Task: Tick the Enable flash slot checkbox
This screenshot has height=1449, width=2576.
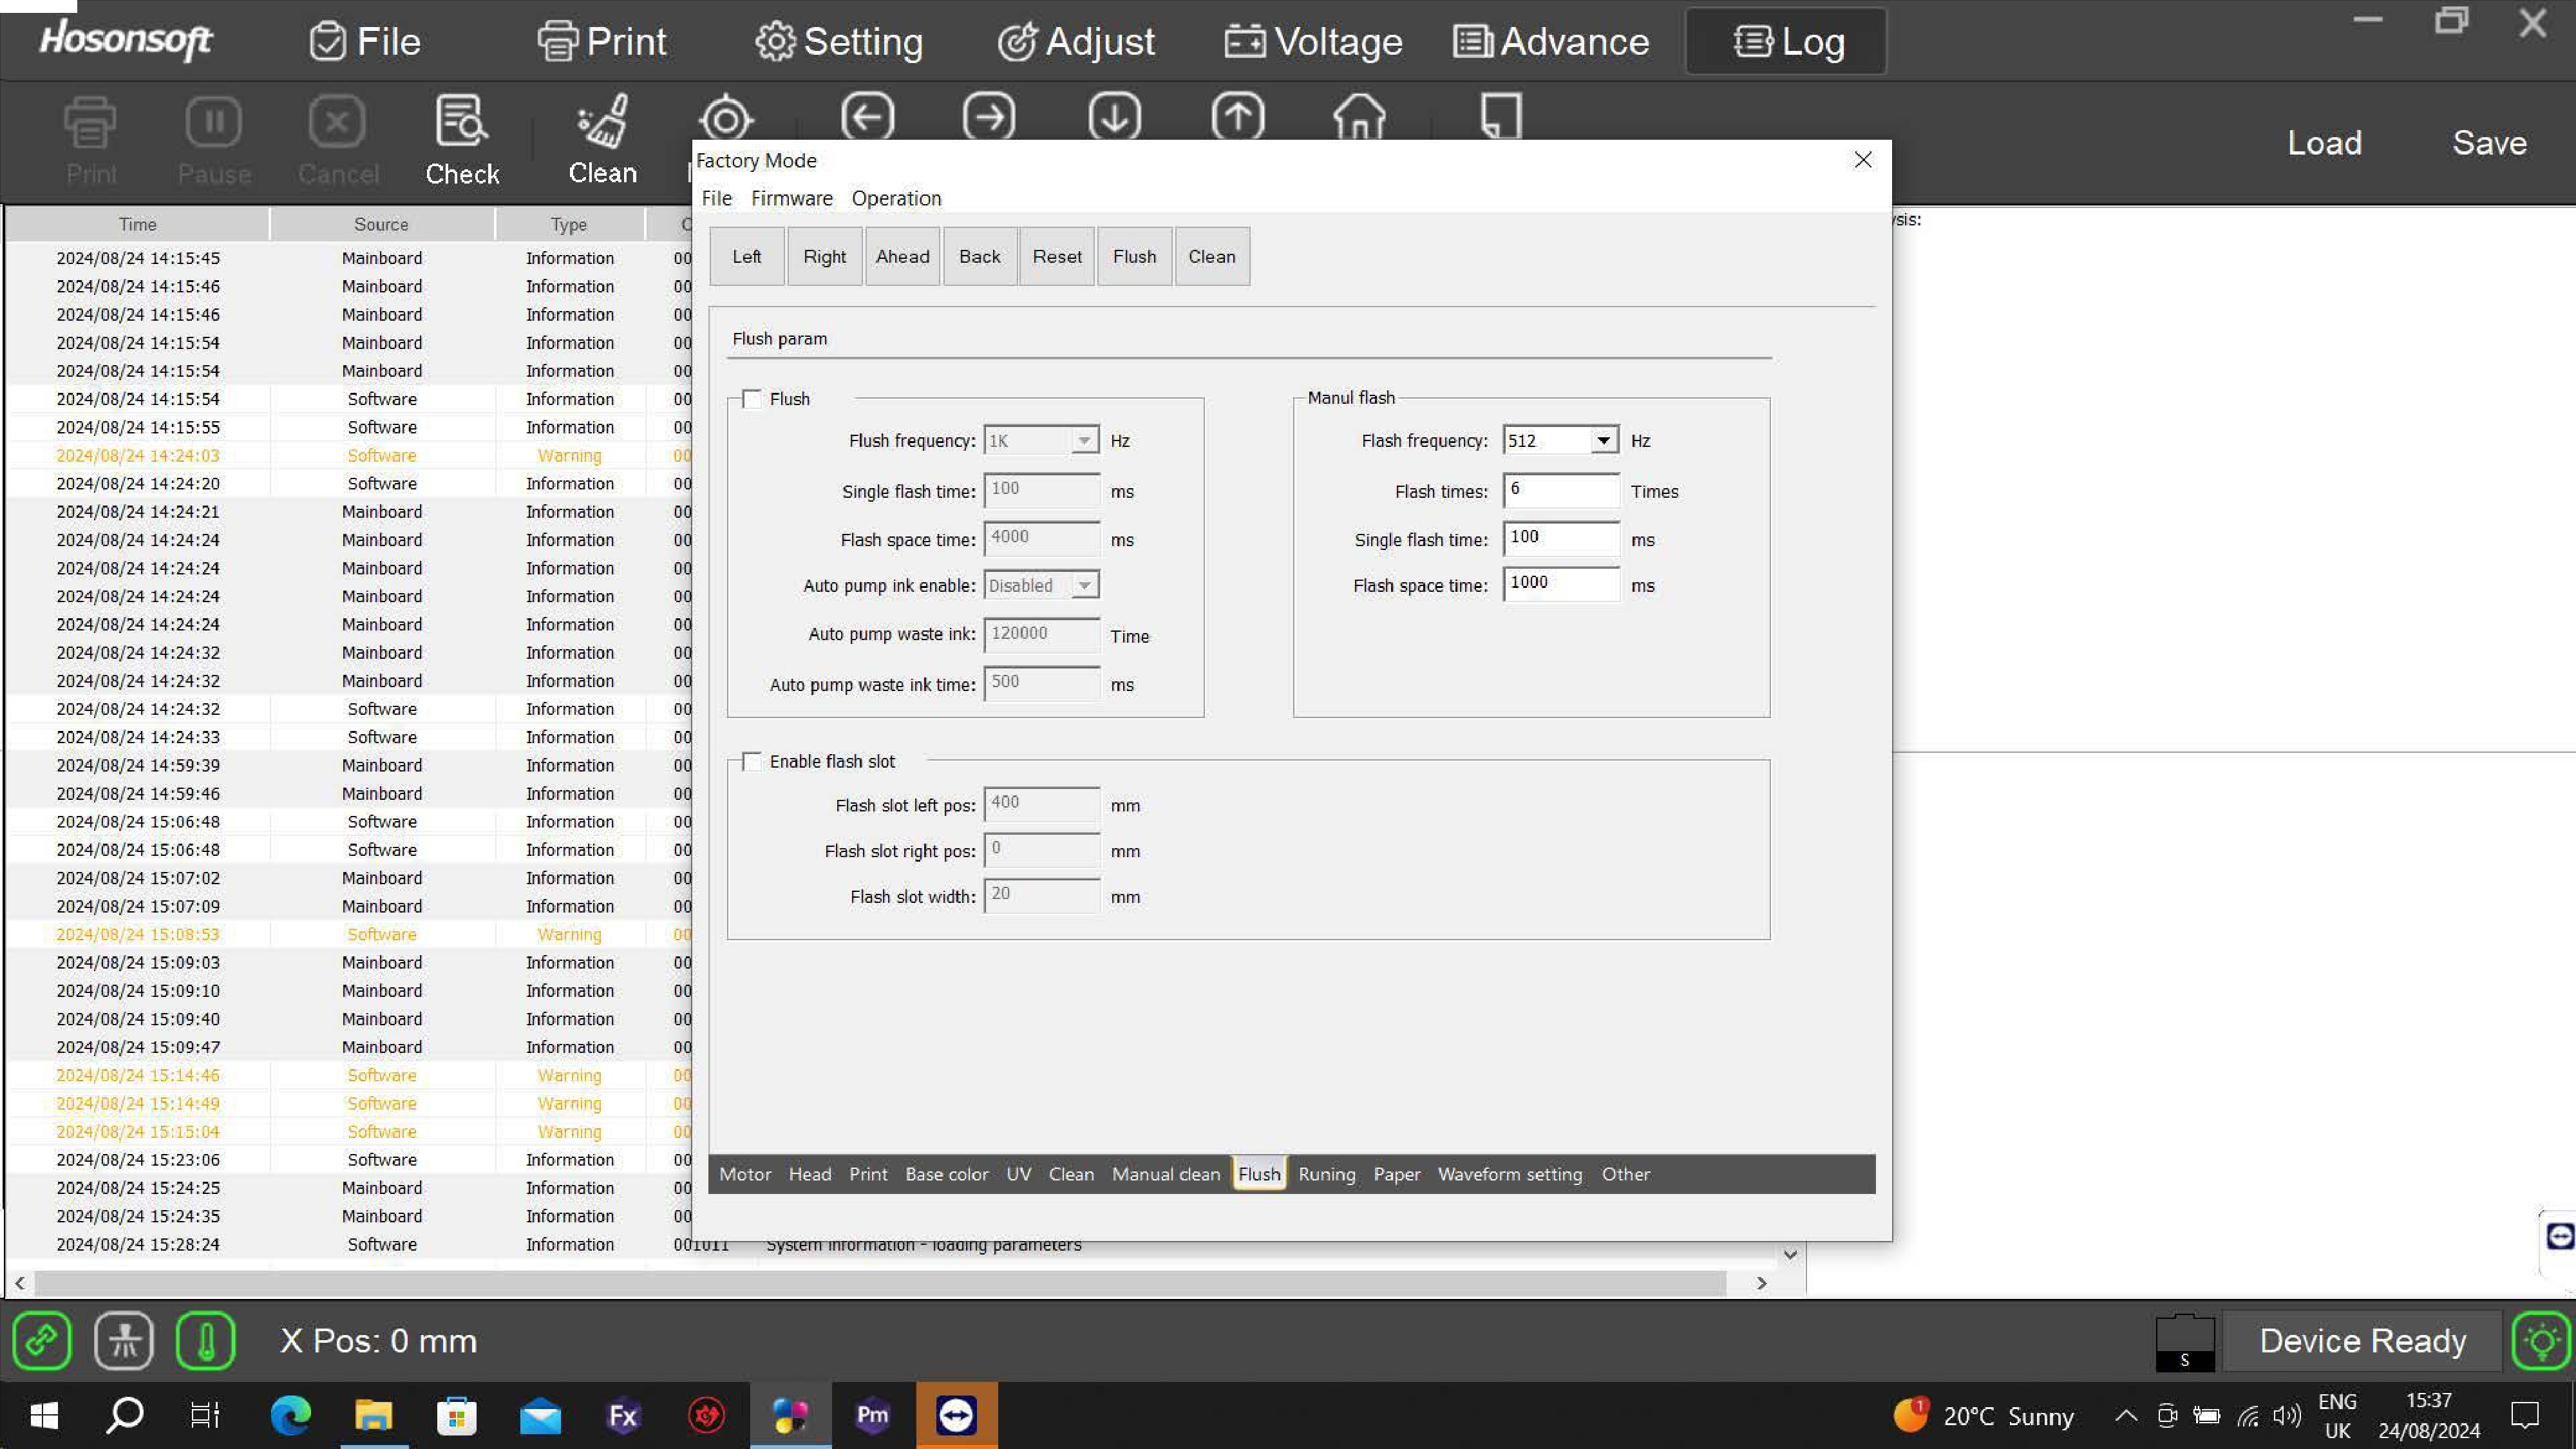Action: tap(752, 762)
